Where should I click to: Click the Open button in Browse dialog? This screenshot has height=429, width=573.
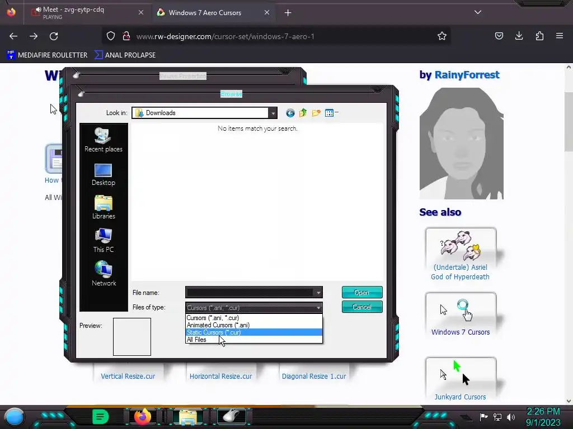pos(362,292)
